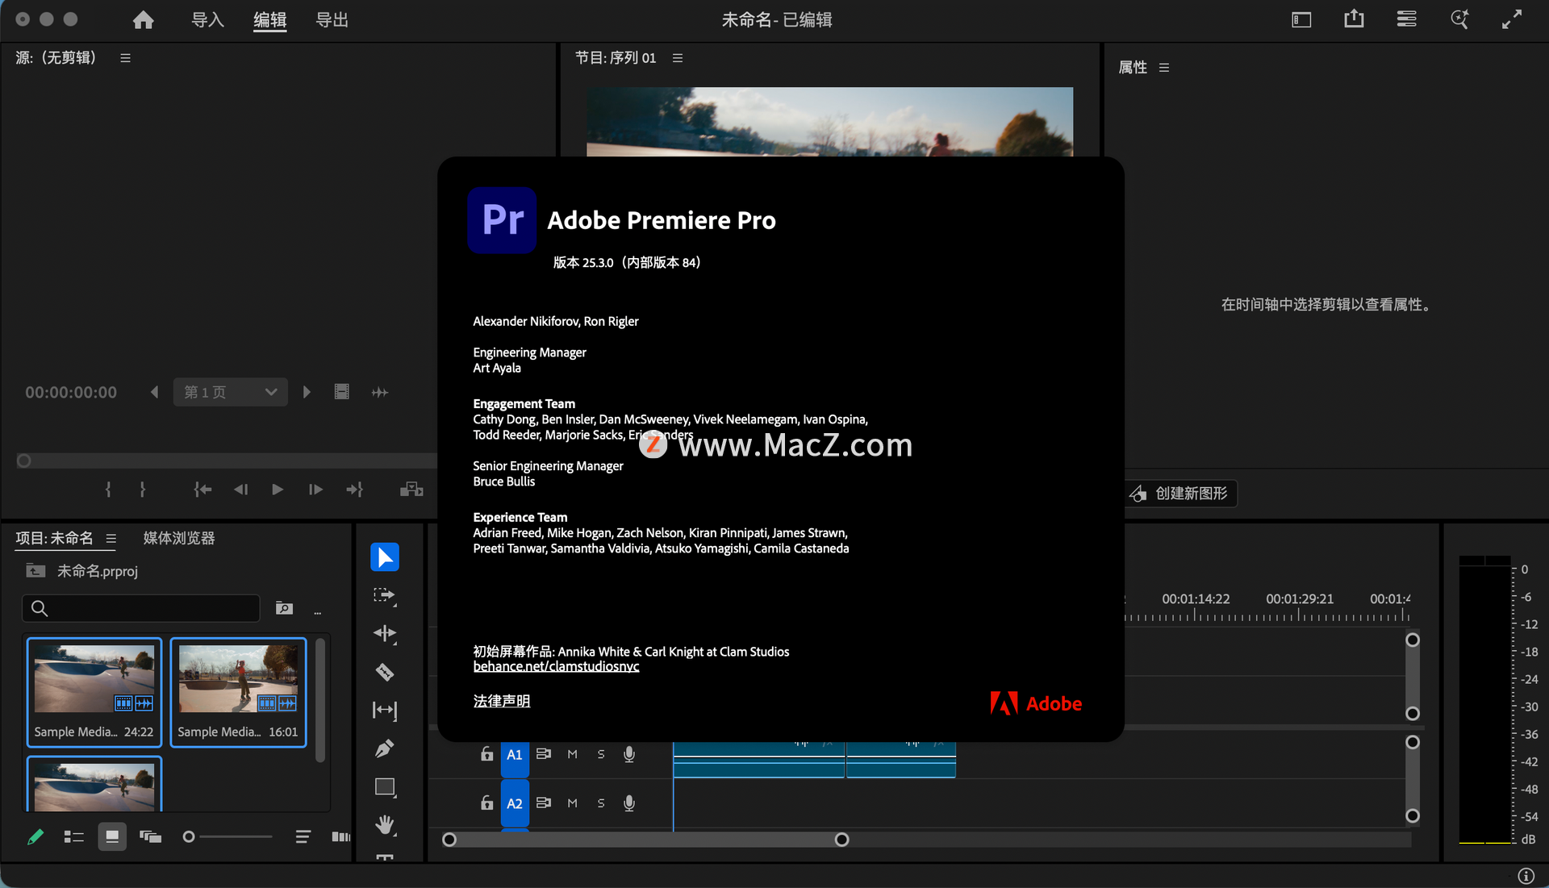The image size is (1549, 888).
Task: Select the Selection arrow tool
Action: click(x=385, y=557)
